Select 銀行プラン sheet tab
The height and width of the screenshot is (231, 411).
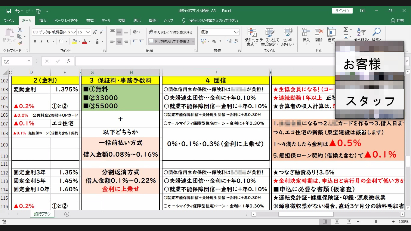pyautogui.click(x=42, y=214)
